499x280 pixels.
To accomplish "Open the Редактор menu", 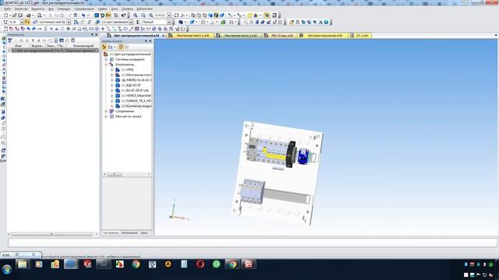I will [21, 9].
